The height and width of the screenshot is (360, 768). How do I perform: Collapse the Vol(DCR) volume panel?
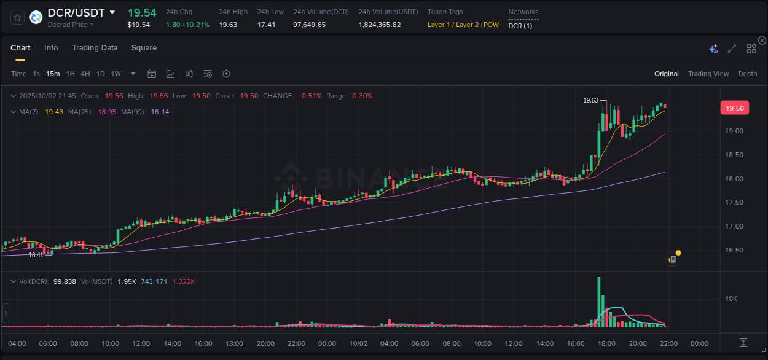click(x=12, y=281)
